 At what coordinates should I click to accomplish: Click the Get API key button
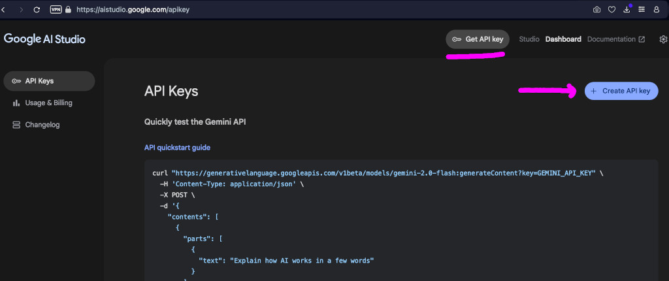tap(478, 39)
